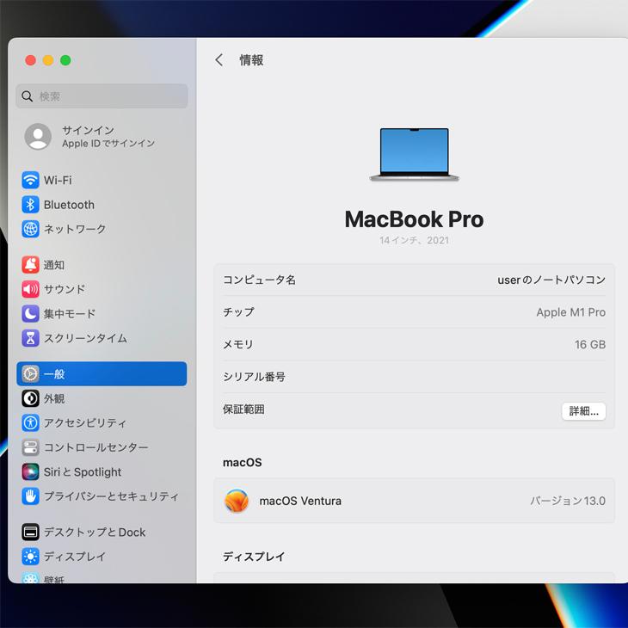
Task: Select the デスクトップと Dock icon
Action: (x=30, y=532)
